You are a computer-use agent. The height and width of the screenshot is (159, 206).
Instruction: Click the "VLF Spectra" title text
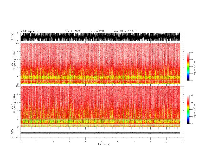tap(29, 31)
